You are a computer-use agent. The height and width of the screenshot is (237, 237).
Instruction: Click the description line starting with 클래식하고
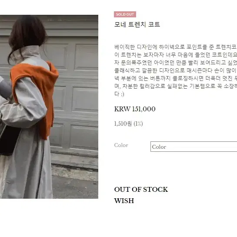point(176,70)
